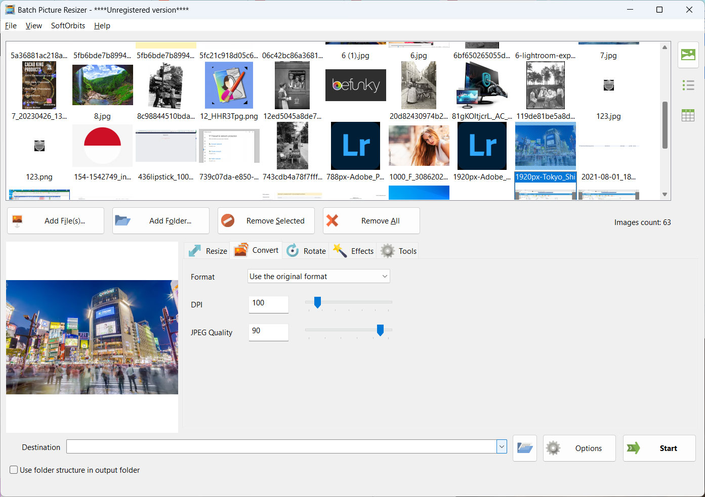This screenshot has width=705, height=497.
Task: Open the Format dropdown
Action: [319, 276]
